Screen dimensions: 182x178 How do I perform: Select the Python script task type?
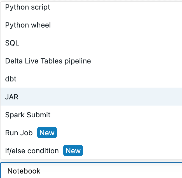pos(91,7)
